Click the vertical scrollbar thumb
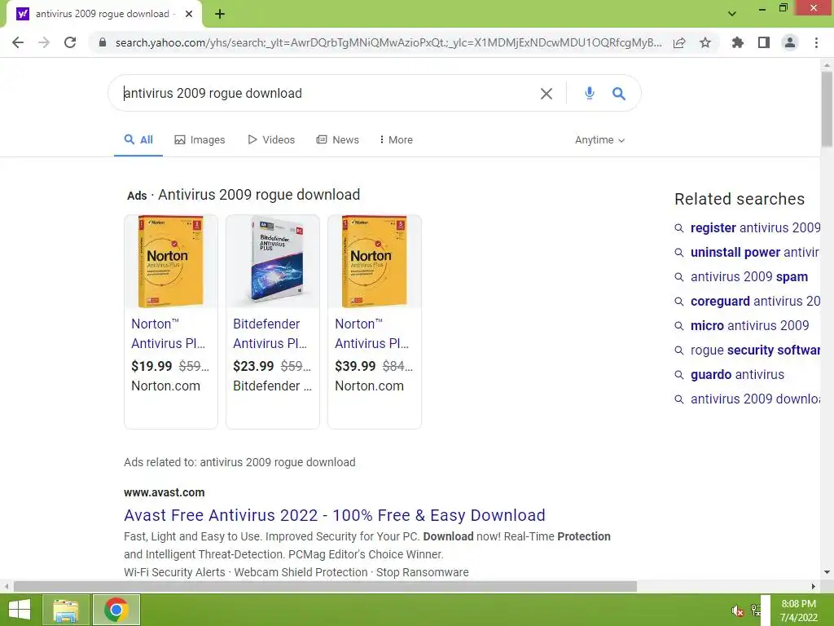Image resolution: width=834 pixels, height=626 pixels. coord(827,108)
